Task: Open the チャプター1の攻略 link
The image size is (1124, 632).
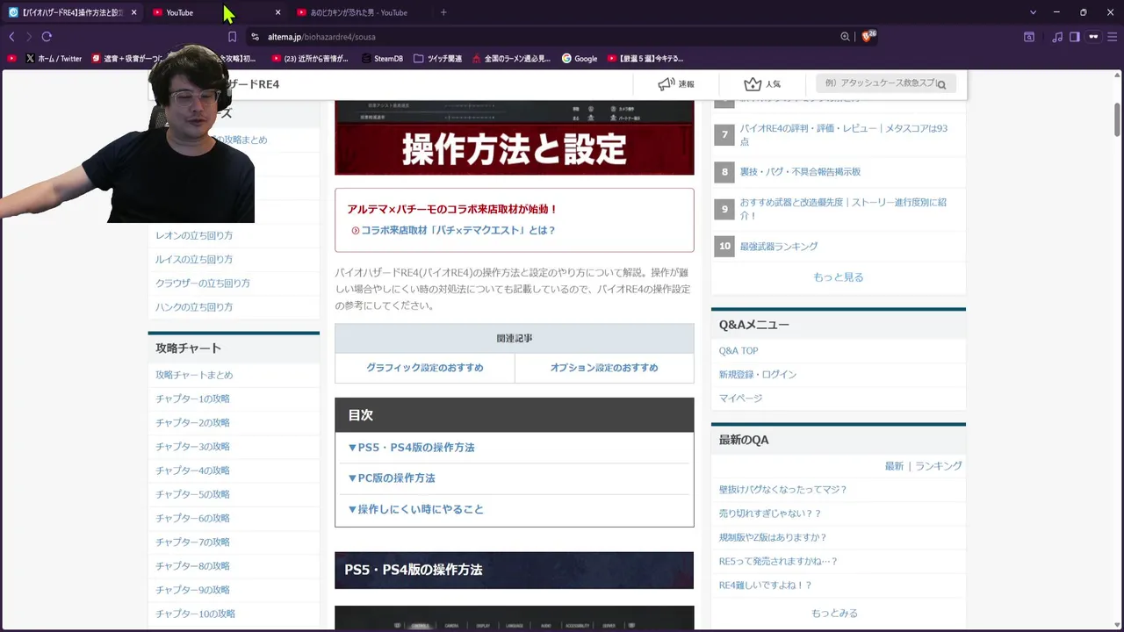Action: pos(193,399)
